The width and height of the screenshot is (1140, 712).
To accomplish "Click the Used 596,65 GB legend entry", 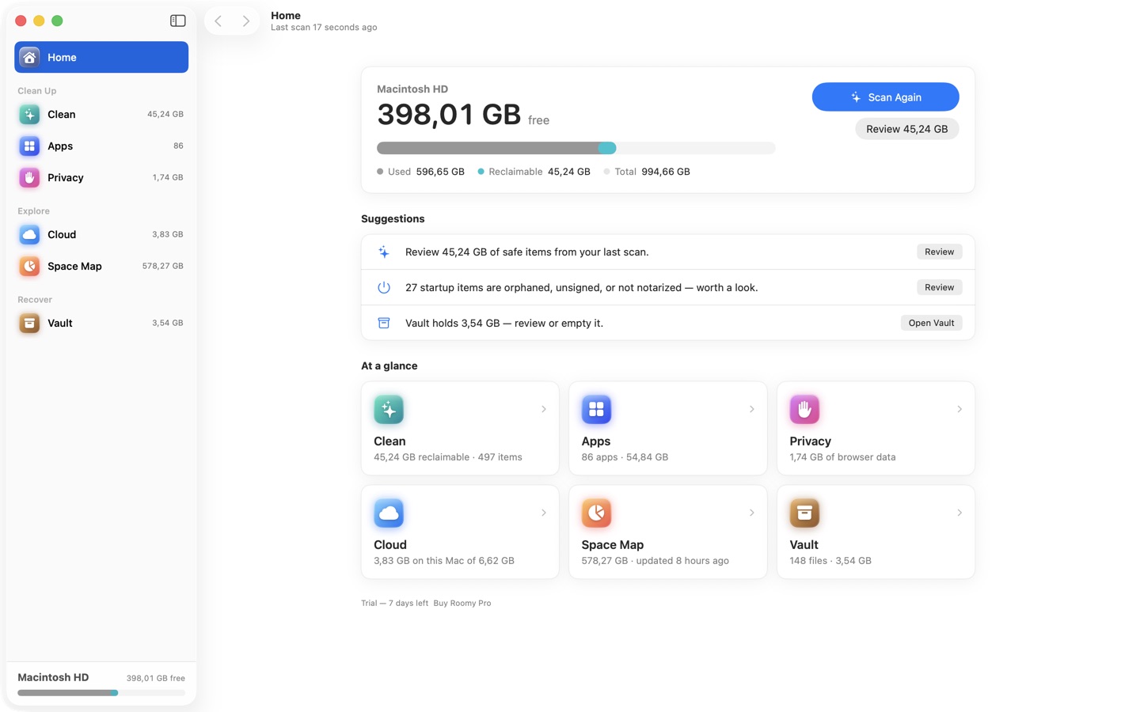I will tap(420, 171).
